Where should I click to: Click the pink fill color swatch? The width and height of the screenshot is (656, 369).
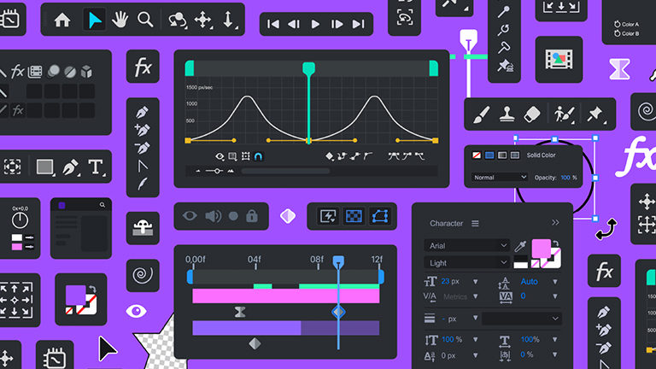point(542,249)
